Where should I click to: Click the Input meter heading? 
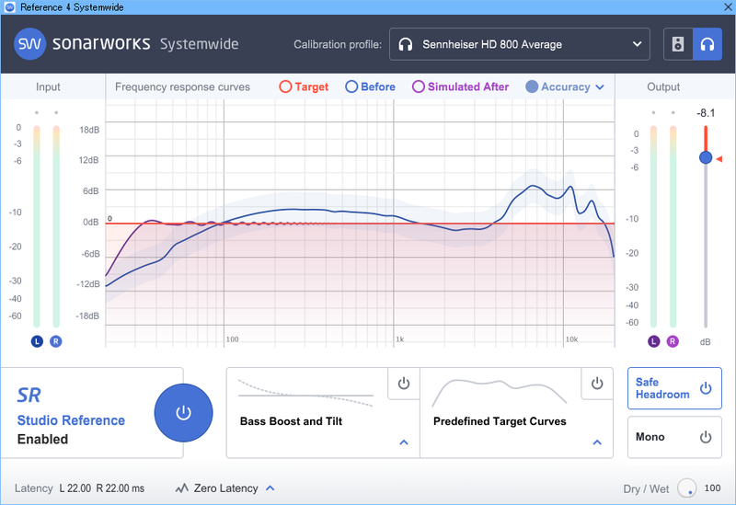pyautogui.click(x=48, y=86)
